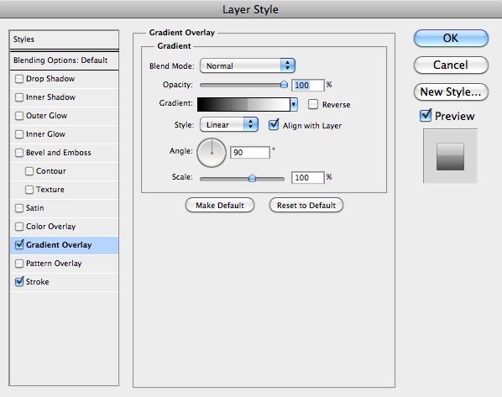Click the Opacity slider handle
The width and height of the screenshot is (502, 397).
point(284,84)
